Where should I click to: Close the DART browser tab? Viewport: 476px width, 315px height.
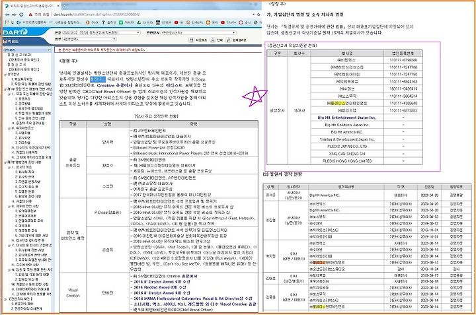tap(59, 6)
